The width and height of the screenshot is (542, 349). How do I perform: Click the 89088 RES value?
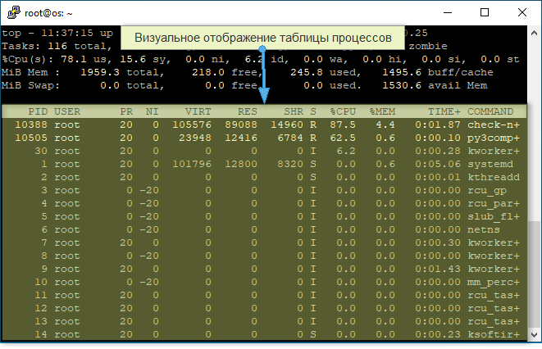click(x=241, y=125)
